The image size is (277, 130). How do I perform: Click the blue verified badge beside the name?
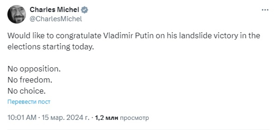85,10
